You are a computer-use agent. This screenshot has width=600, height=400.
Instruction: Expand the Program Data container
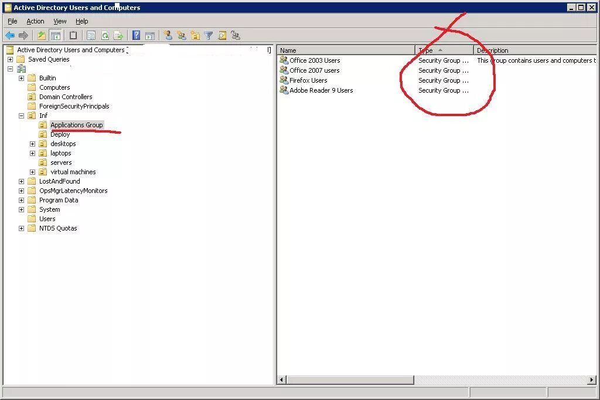click(x=22, y=200)
